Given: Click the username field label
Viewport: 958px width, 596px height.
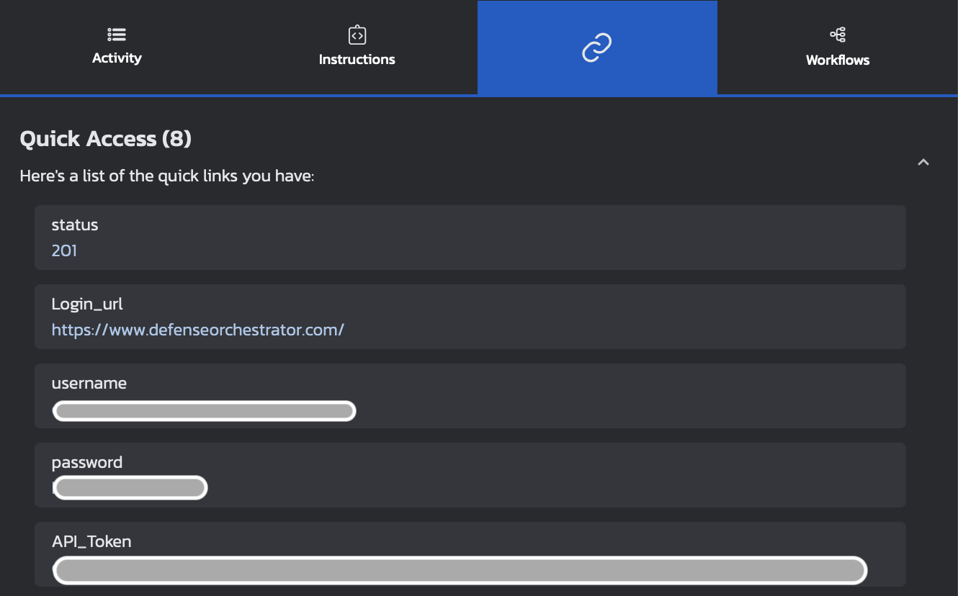Looking at the screenshot, I should (89, 384).
